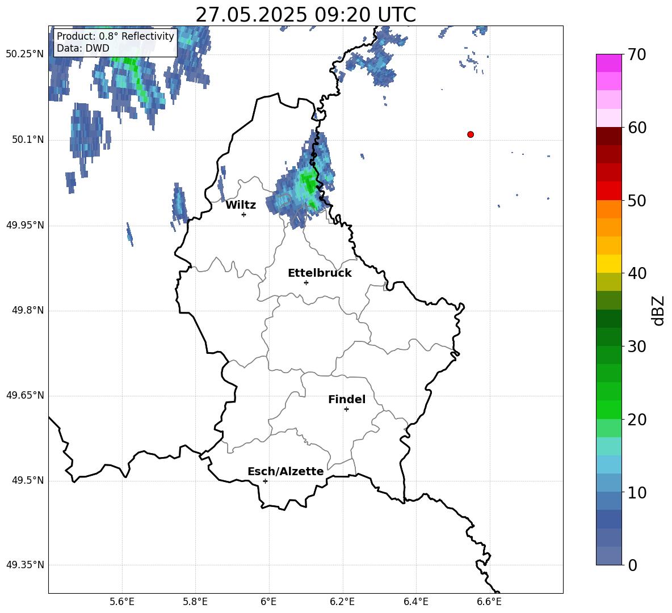
Task: Click the red radar location dot
Action: (471, 134)
